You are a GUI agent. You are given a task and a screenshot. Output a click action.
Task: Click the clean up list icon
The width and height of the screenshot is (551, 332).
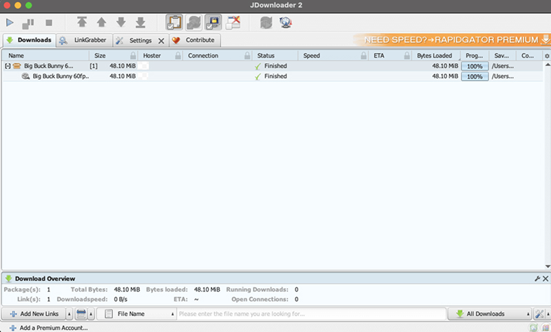pos(81,313)
